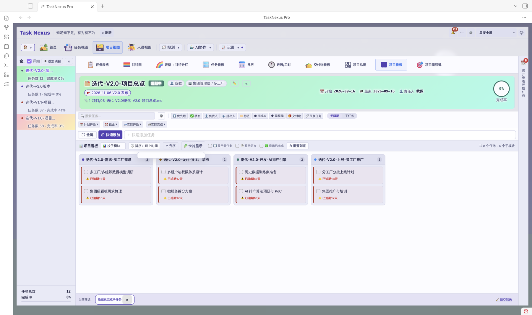Toggle the sidebar panel icon in top bar
The width and height of the screenshot is (532, 315).
pyautogui.click(x=30, y=6)
